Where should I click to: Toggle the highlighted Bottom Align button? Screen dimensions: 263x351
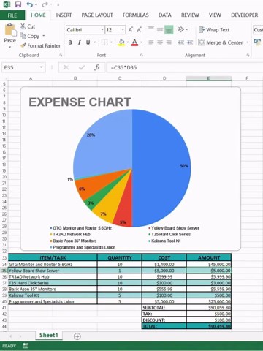click(169, 30)
